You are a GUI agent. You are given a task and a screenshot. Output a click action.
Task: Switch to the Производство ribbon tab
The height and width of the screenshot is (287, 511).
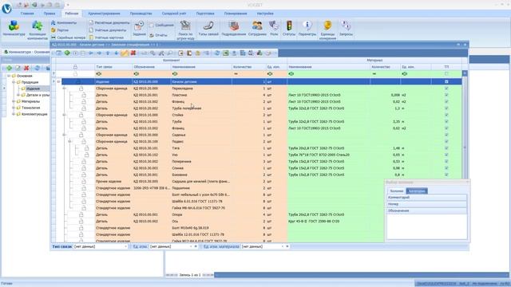141,14
